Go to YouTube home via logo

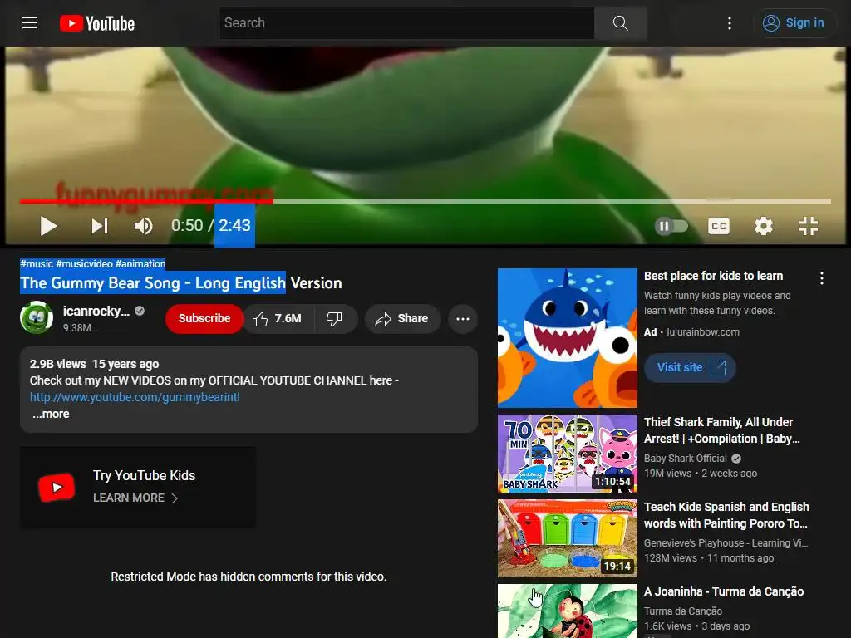click(x=97, y=23)
